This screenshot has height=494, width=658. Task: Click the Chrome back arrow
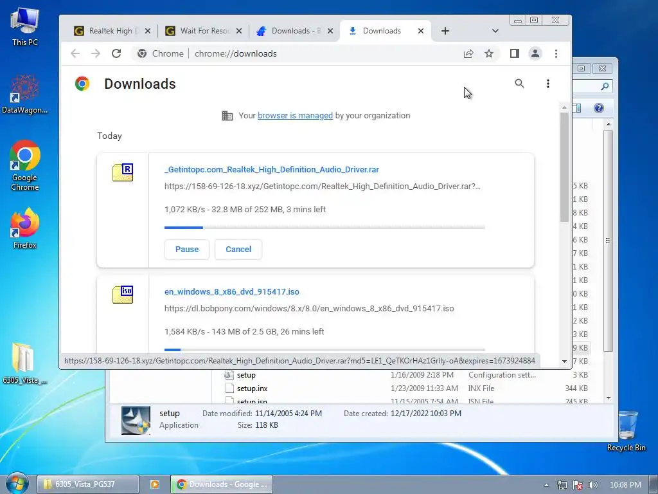pos(75,53)
